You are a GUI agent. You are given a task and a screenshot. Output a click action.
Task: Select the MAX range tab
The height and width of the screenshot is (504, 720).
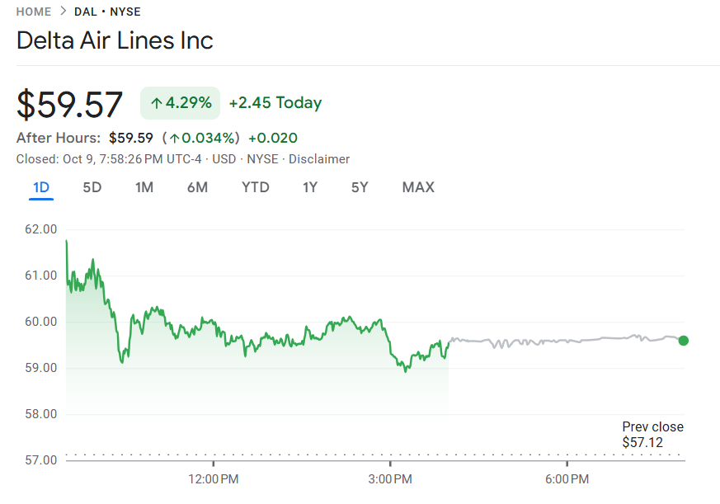pyautogui.click(x=418, y=187)
